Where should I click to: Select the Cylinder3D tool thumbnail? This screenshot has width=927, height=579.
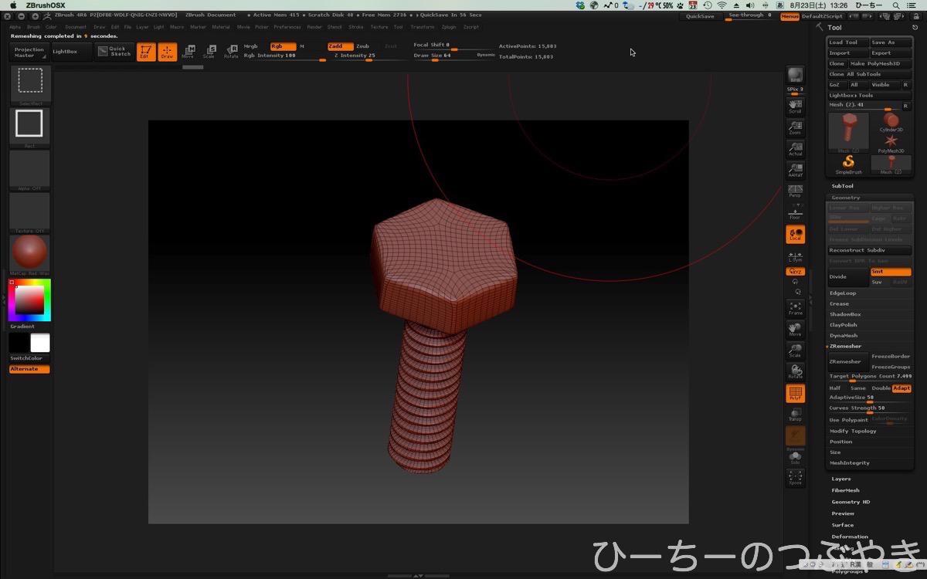click(891, 121)
